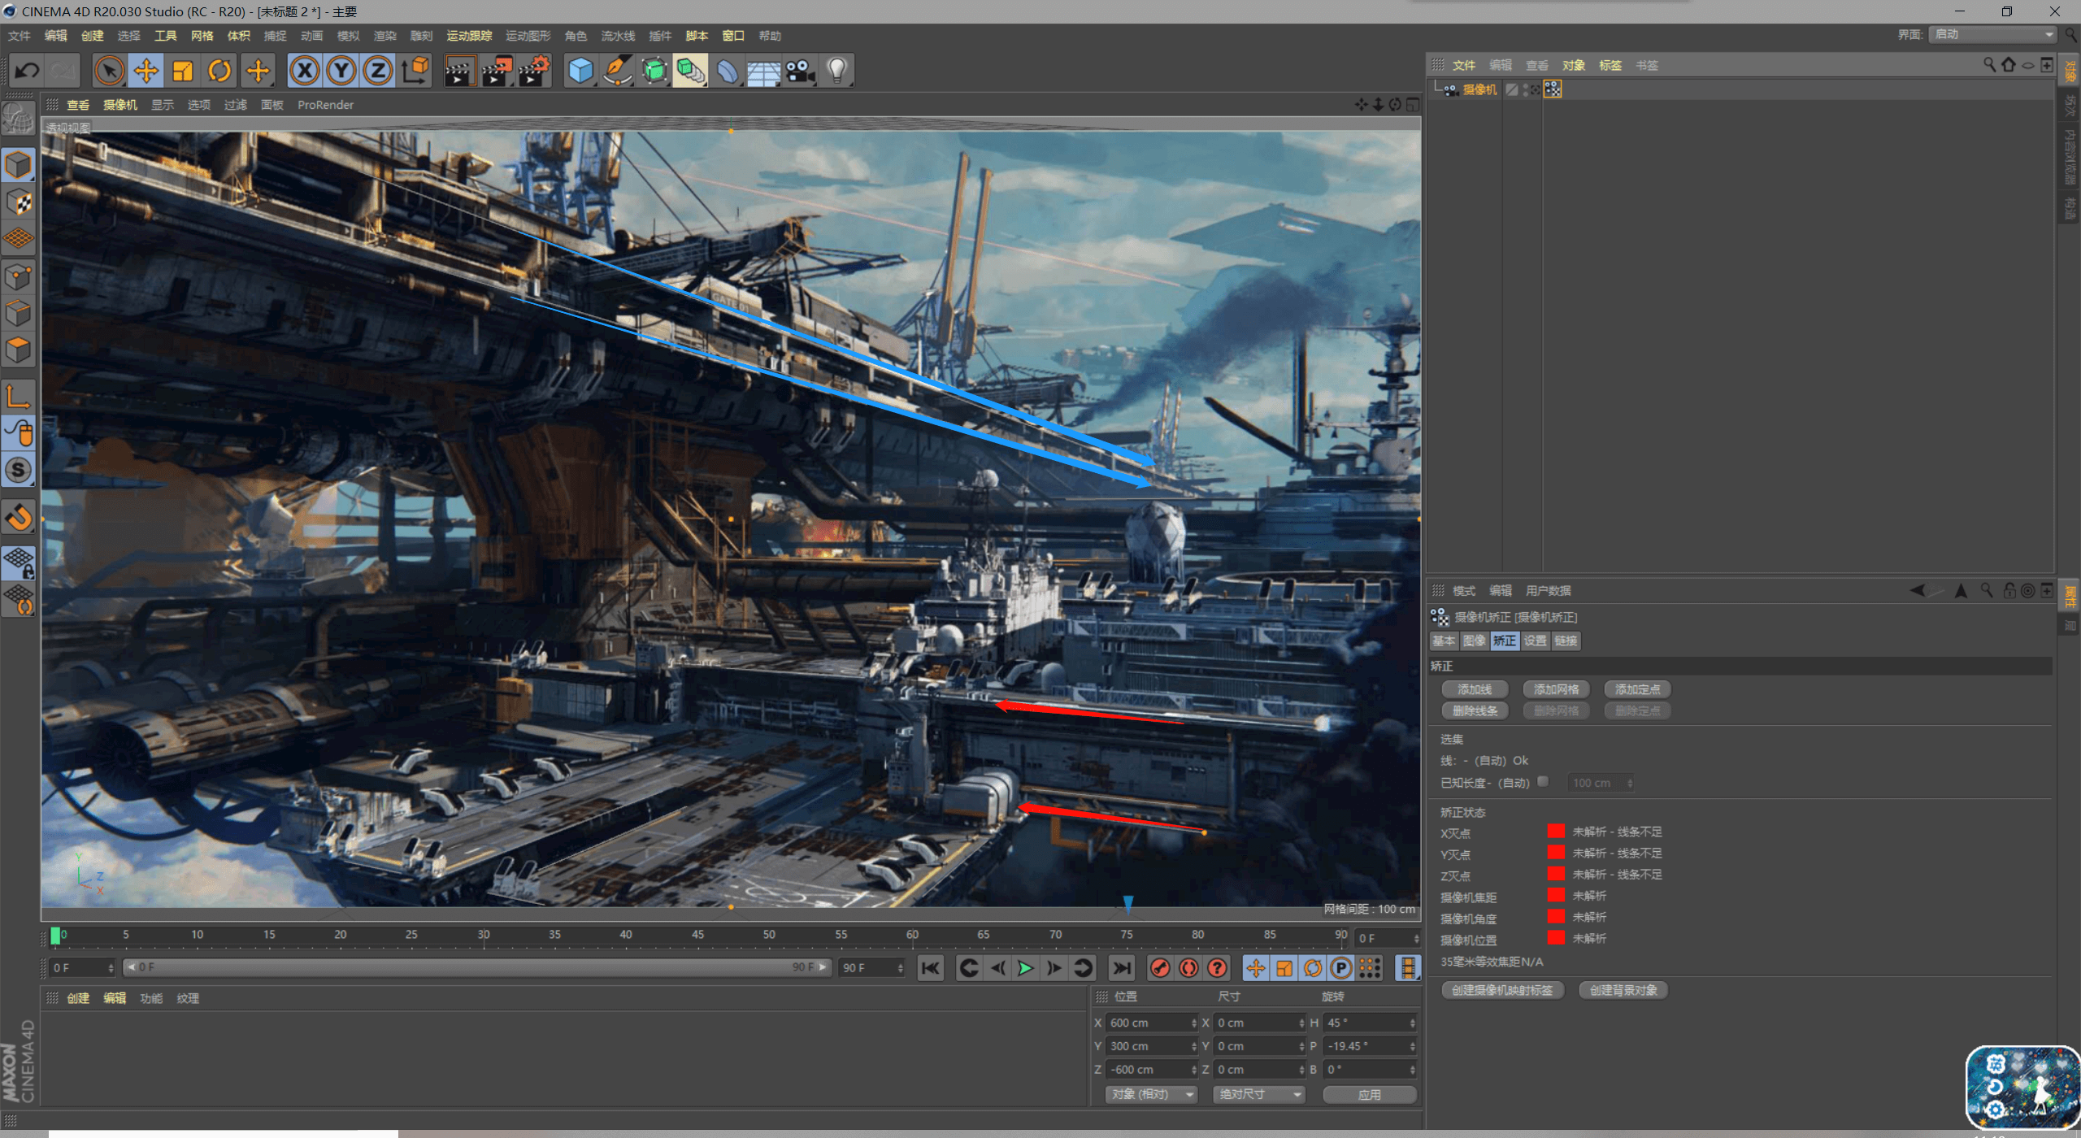This screenshot has height=1138, width=2081.
Task: Click 创建背景对象 button
Action: tap(1623, 990)
